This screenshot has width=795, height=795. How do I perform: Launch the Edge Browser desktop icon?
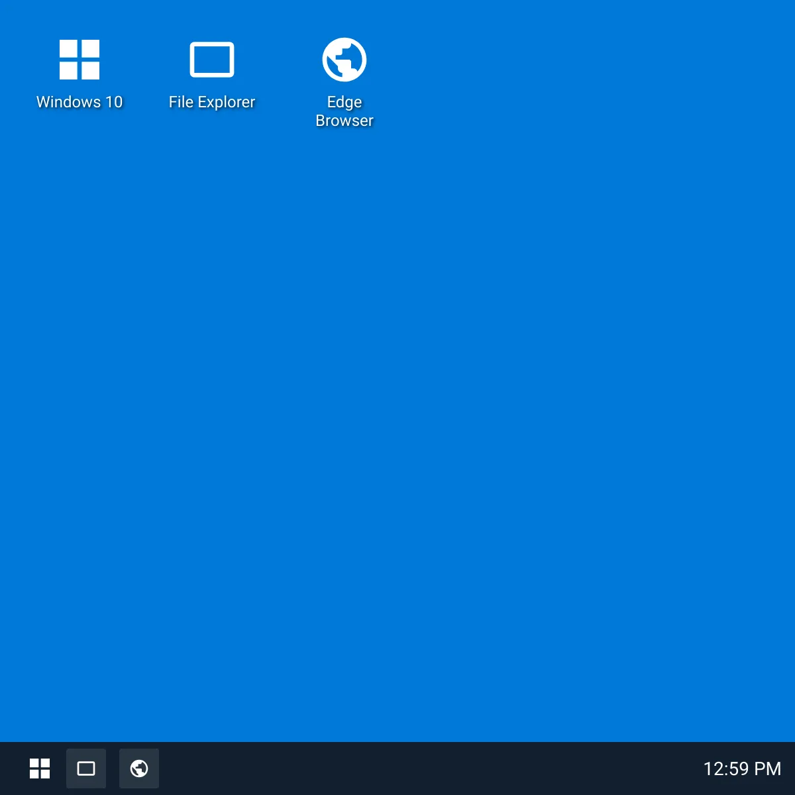(344, 83)
